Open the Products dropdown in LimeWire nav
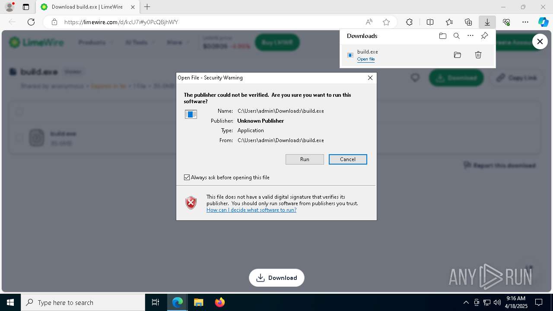This screenshot has height=311, width=553. [x=96, y=42]
